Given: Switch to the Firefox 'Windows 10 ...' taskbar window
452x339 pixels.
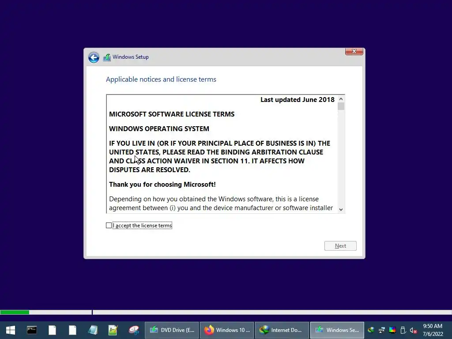Looking at the screenshot, I should tap(227, 330).
